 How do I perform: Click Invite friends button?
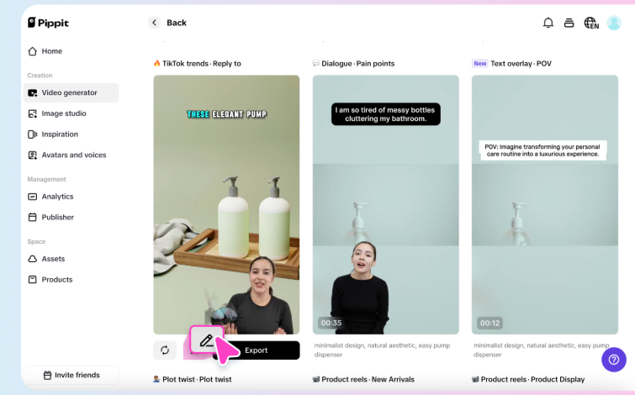pos(71,375)
